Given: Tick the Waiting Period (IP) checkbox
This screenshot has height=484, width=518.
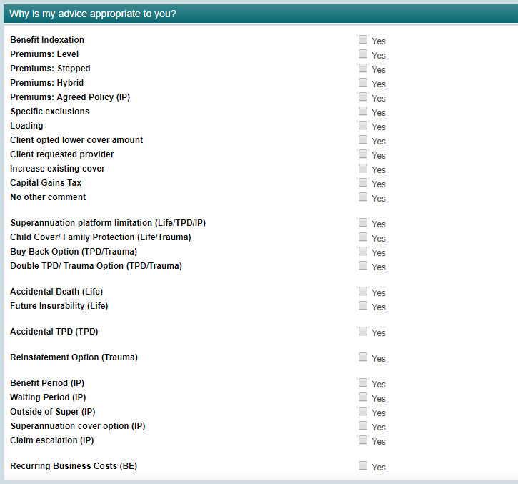Looking at the screenshot, I should point(363,397).
